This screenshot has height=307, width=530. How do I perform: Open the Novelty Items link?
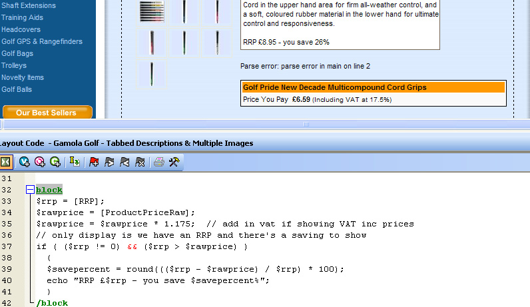(x=23, y=77)
